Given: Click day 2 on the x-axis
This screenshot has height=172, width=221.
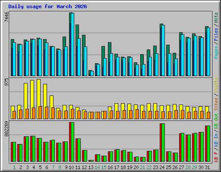Looking at the screenshot, I should point(21,167).
